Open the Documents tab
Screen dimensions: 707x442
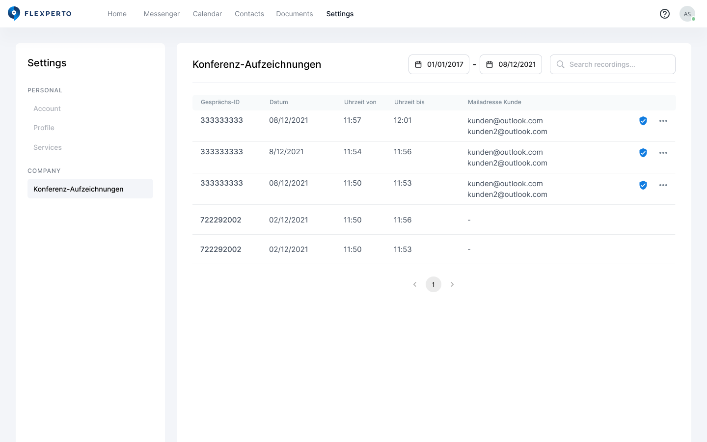click(294, 14)
